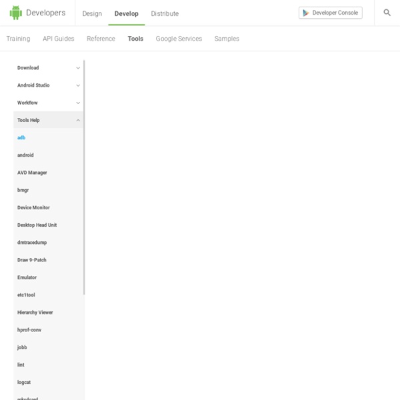Screen dimensions: 400x400
Task: Switch to the Reference section
Action: (101, 39)
